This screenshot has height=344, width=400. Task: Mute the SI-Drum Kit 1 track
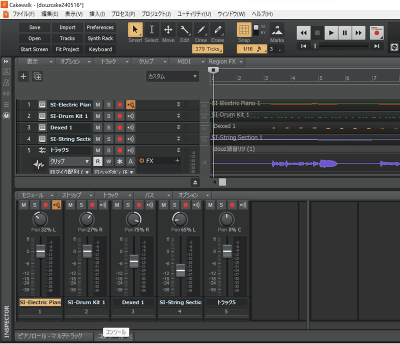[x=98, y=115]
